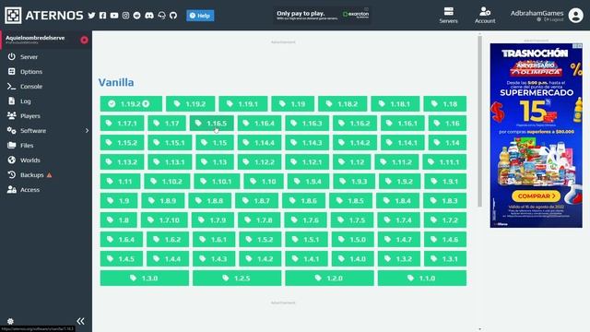Viewport: 590px width, 332px height.
Task: Click the exaroton banner ad
Action: [x=322, y=15]
